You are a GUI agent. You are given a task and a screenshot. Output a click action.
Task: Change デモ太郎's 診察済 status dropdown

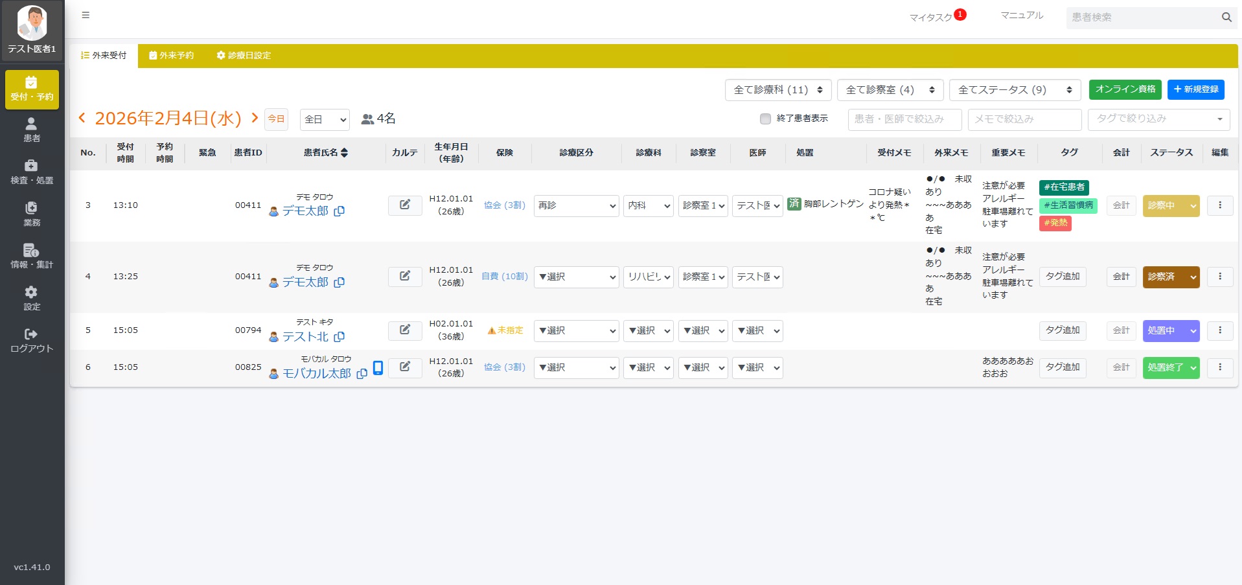point(1171,277)
